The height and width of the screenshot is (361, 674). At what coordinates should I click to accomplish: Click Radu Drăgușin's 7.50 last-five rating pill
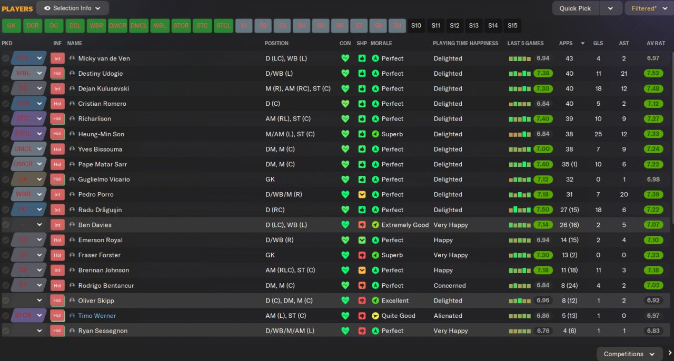pyautogui.click(x=543, y=209)
